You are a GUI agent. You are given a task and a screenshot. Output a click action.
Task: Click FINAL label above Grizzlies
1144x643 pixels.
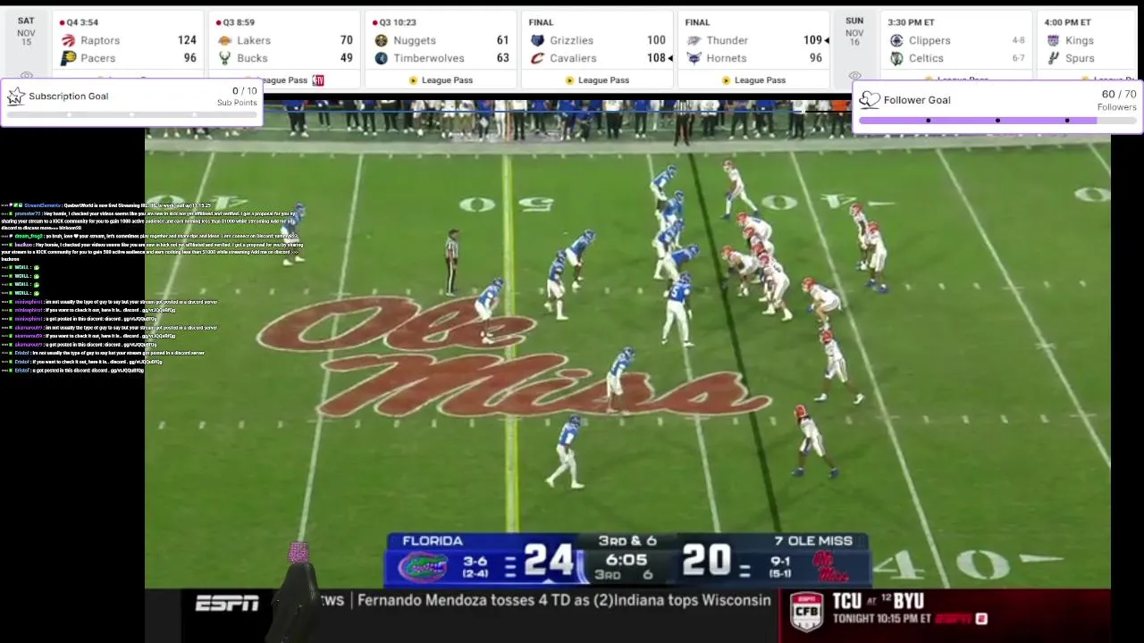[x=541, y=22]
